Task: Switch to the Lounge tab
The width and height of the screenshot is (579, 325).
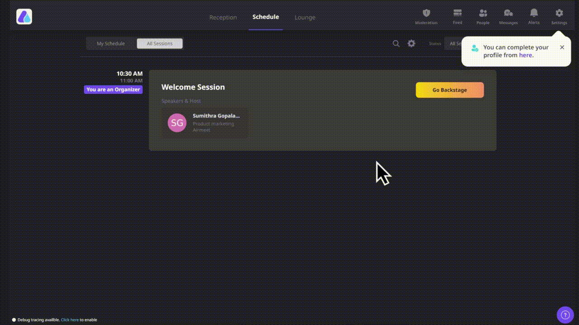Action: (305, 17)
